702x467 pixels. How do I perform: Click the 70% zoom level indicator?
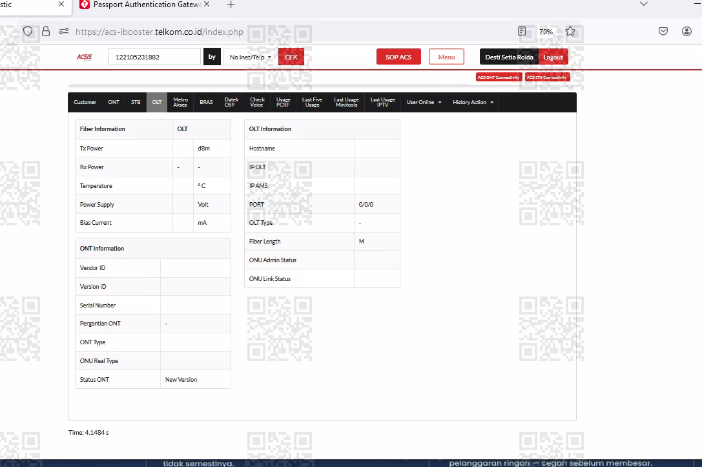click(x=546, y=32)
